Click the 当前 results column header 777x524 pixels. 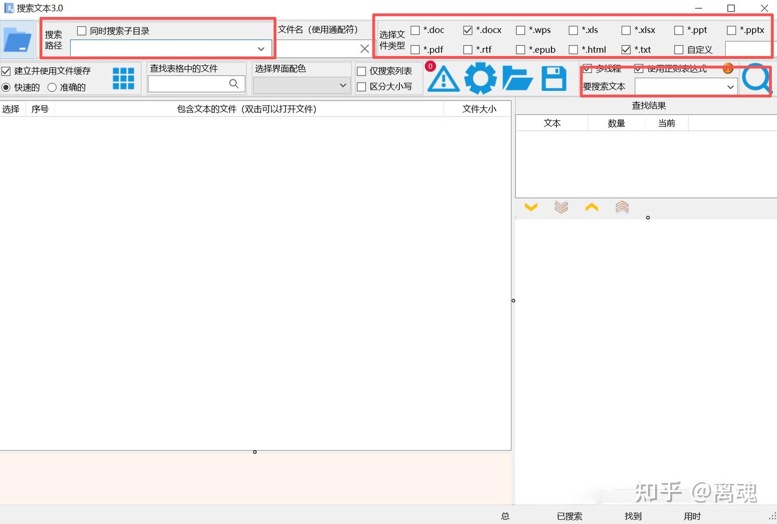pyautogui.click(x=666, y=123)
